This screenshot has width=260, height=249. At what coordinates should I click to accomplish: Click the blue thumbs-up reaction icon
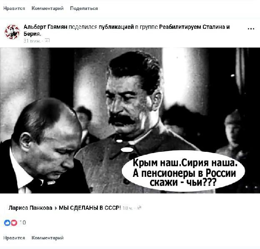7,223
